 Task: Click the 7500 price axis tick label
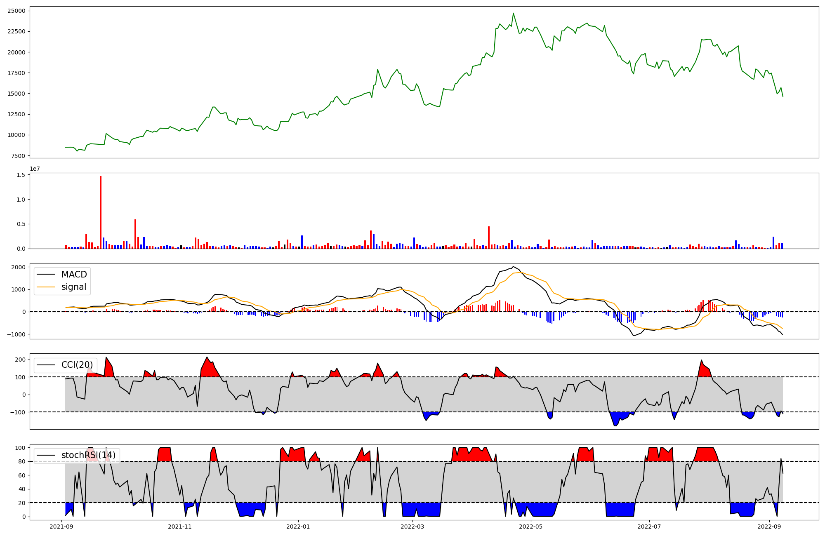[x=18, y=156]
